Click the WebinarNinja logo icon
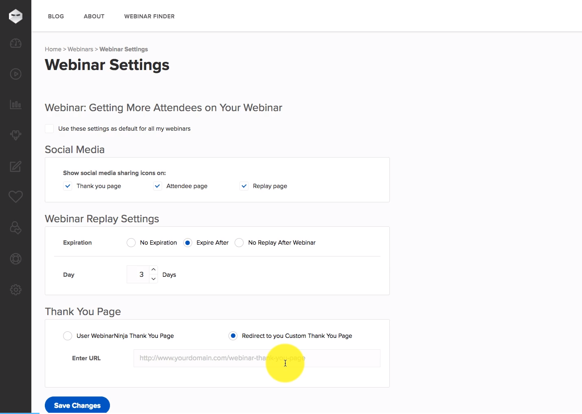 [15, 16]
